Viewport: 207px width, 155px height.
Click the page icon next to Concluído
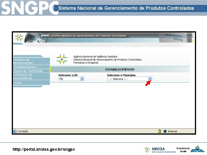pyautogui.click(x=15, y=131)
